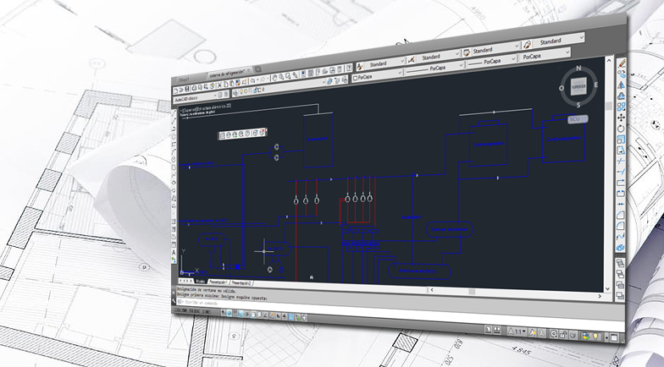
Task: Click the SUPERIOR face of the ViewCube
Action: (578, 86)
